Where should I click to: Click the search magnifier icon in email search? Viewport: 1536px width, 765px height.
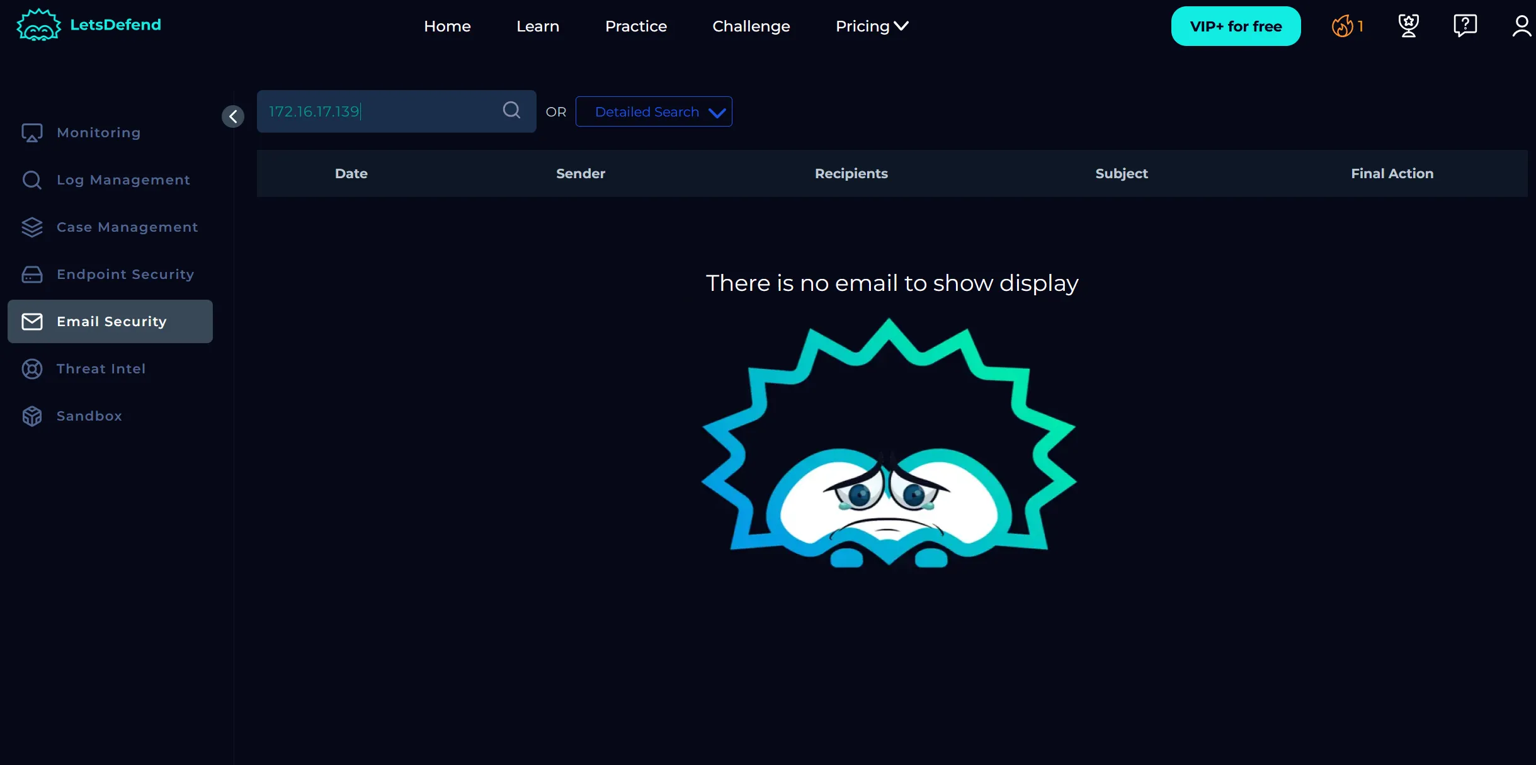point(511,111)
